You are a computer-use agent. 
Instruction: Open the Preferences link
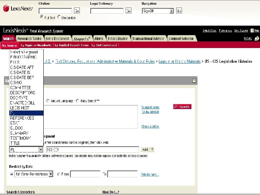(225, 30)
